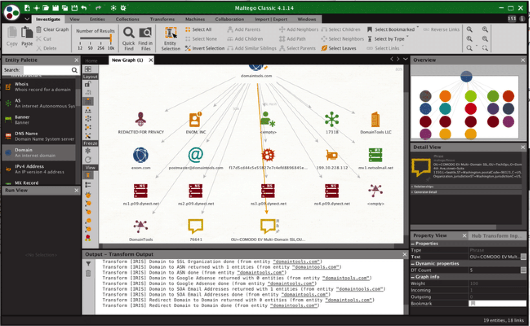The image size is (530, 326).
Task: Click the ns1.p09.dynect.net NS record entity
Action: [141, 190]
